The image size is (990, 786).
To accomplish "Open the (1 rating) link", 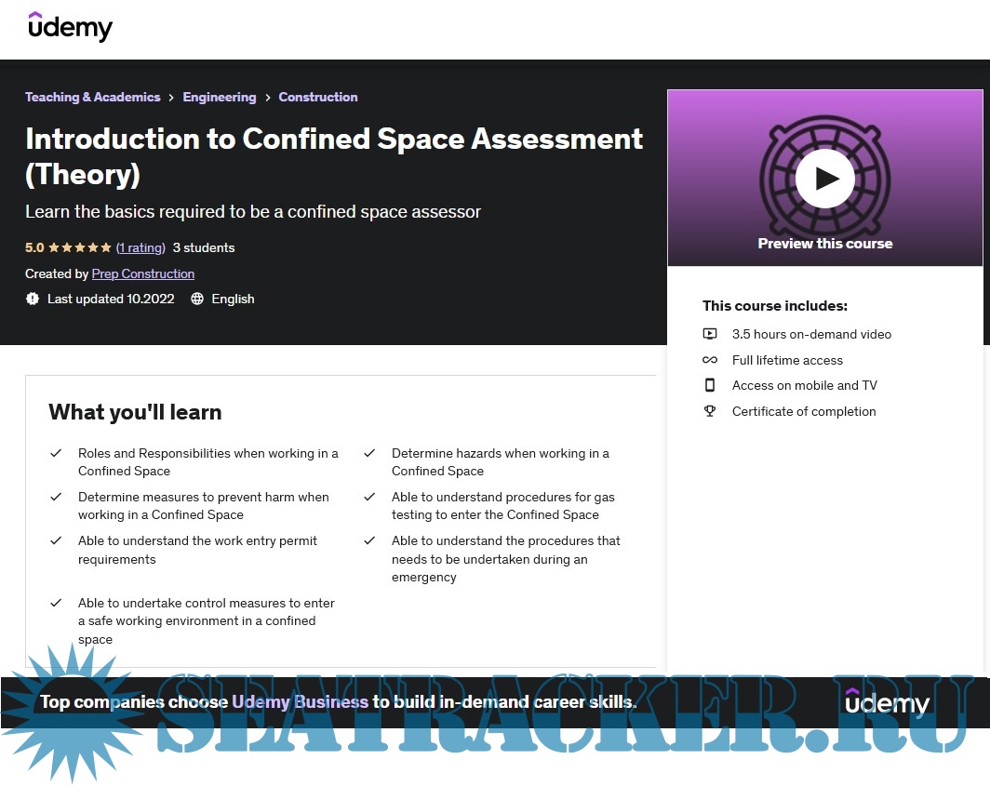I will (140, 247).
